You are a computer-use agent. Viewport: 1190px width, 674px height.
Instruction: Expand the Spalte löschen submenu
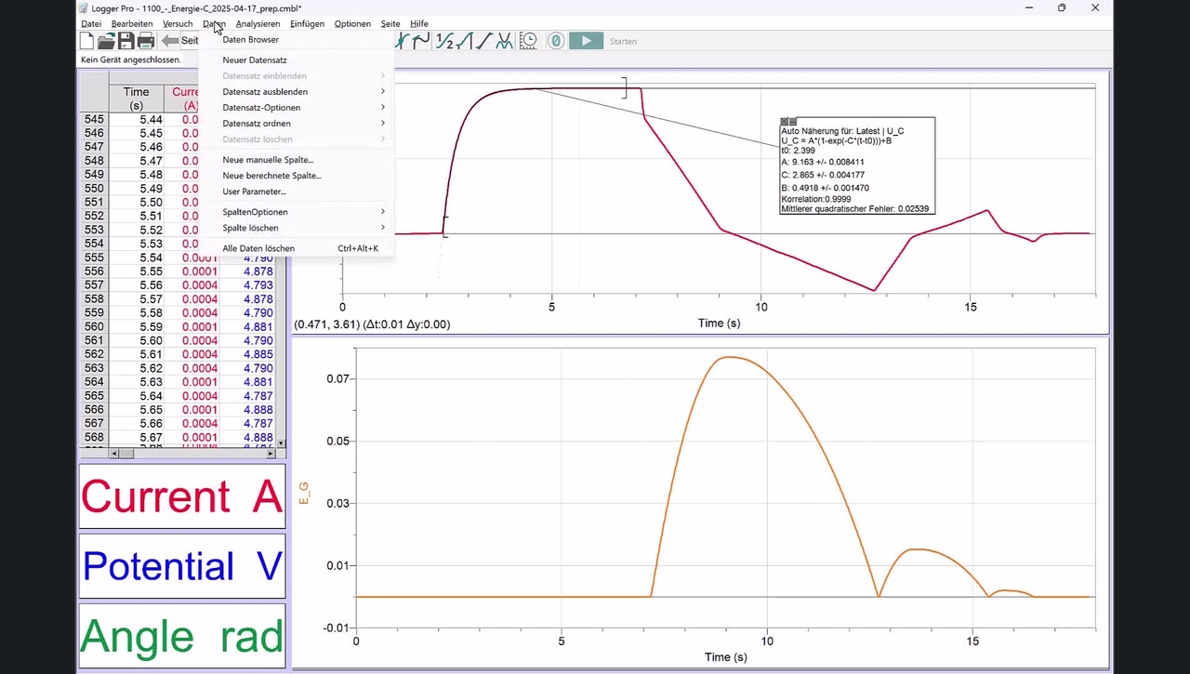click(x=297, y=228)
